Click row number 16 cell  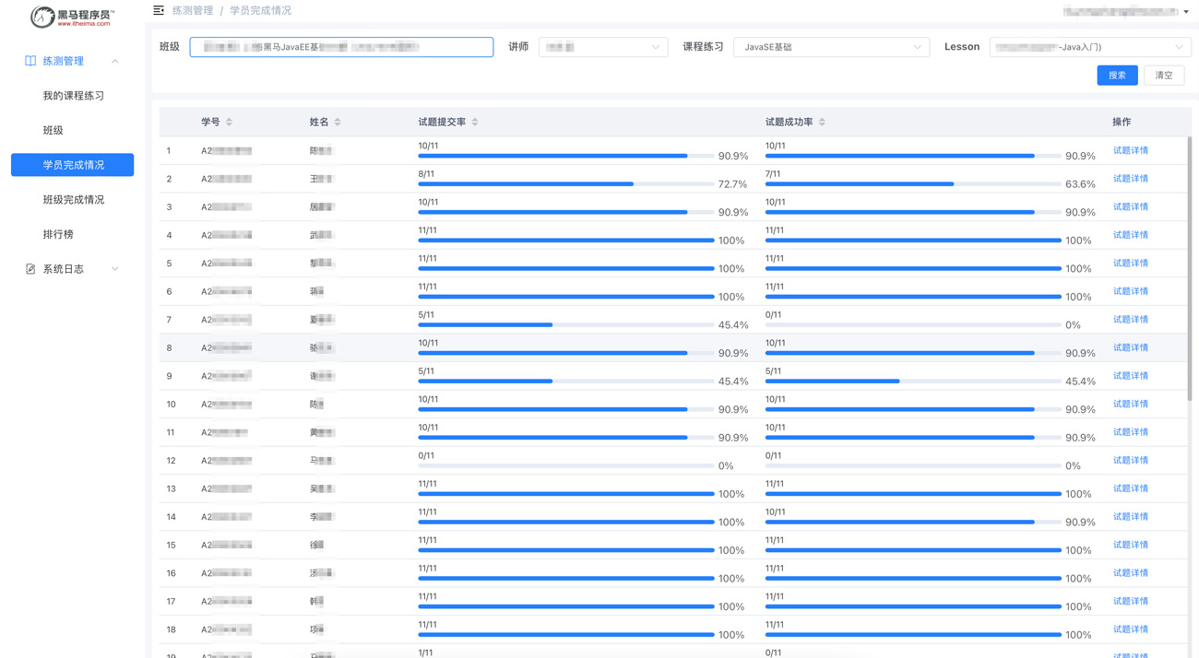point(172,573)
